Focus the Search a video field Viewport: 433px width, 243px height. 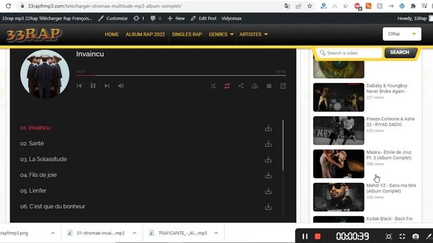click(350, 53)
